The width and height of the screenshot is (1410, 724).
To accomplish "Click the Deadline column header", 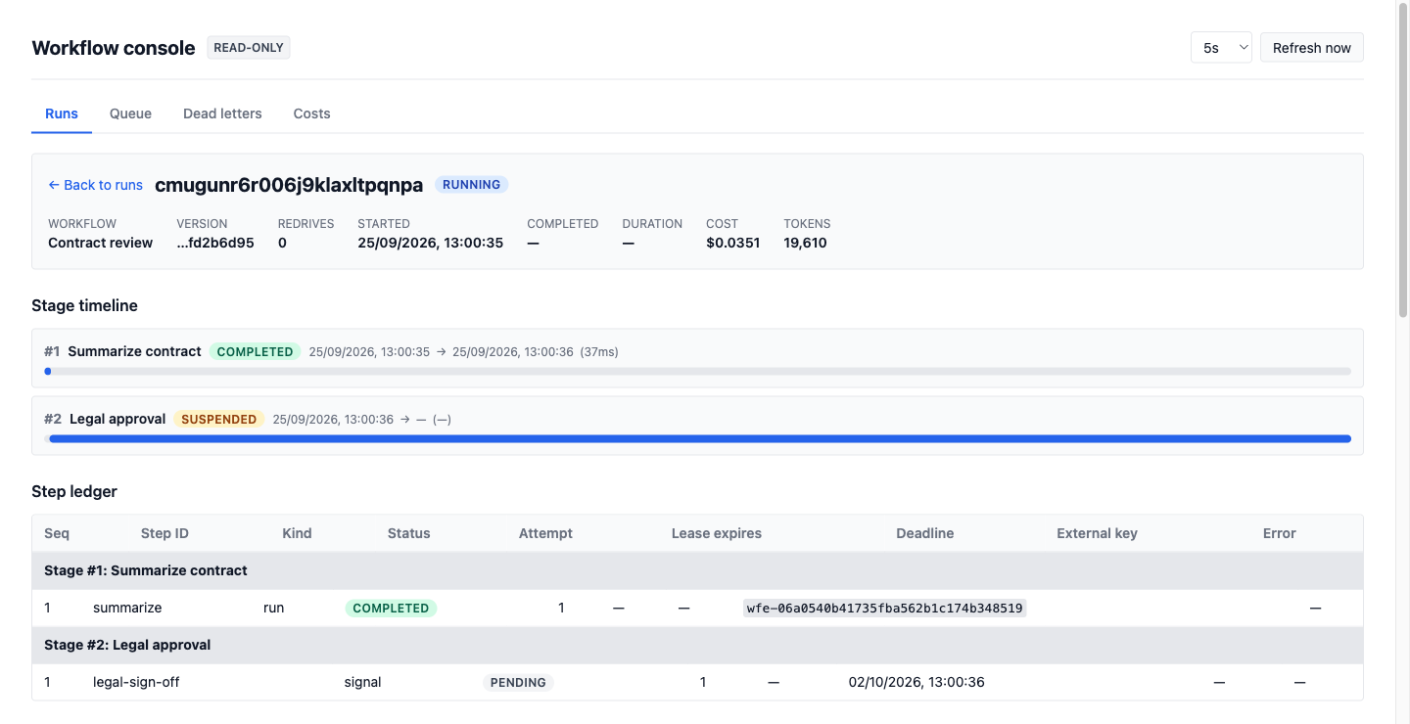I will [924, 533].
